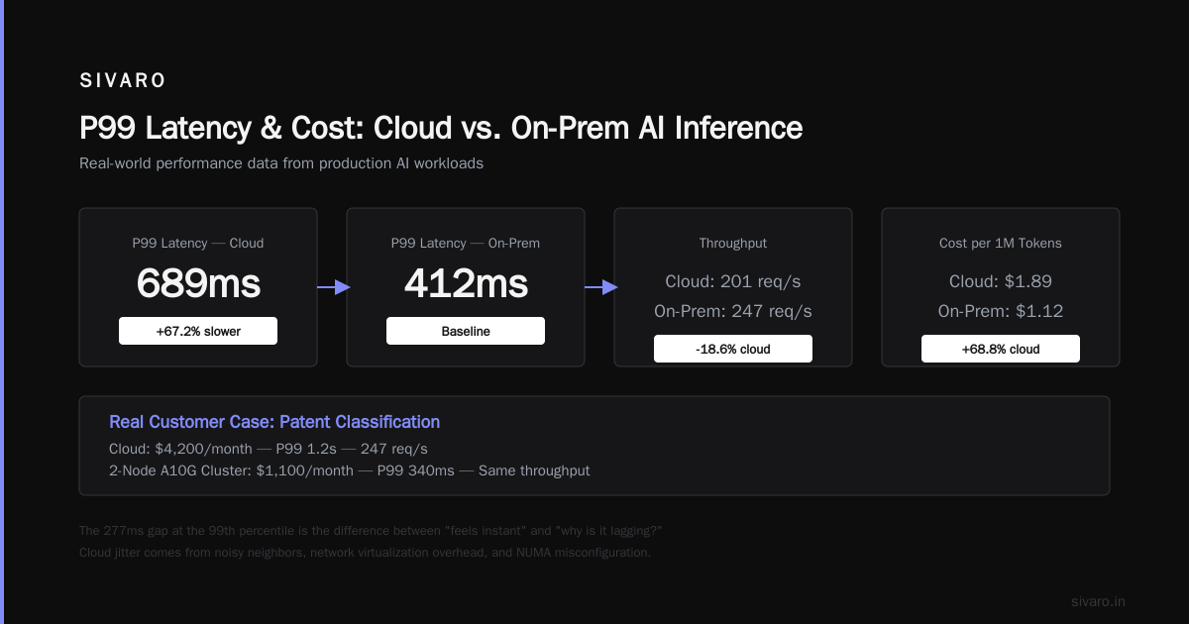This screenshot has width=1189, height=624.
Task: Click the "Baseline" badge
Action: (x=466, y=331)
